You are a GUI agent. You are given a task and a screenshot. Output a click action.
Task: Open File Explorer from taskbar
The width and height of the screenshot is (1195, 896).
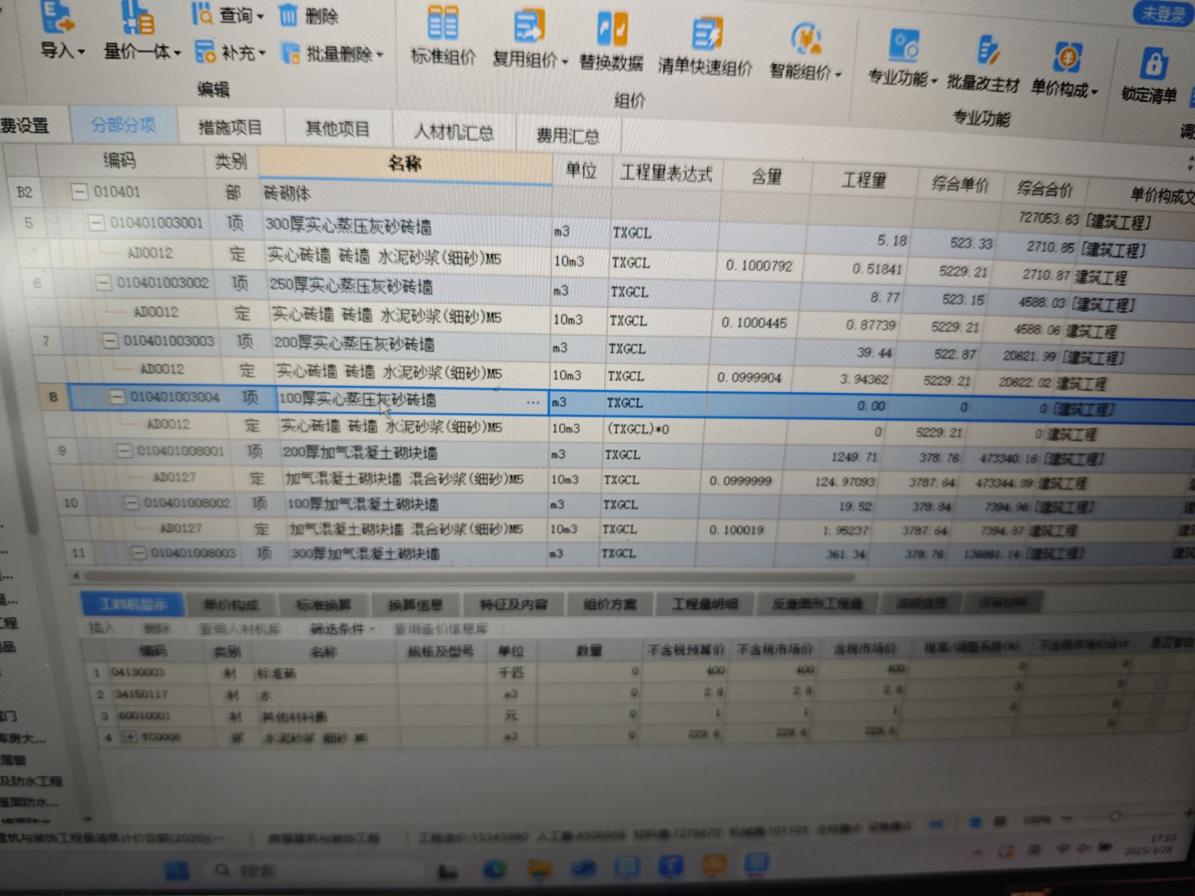(x=540, y=869)
